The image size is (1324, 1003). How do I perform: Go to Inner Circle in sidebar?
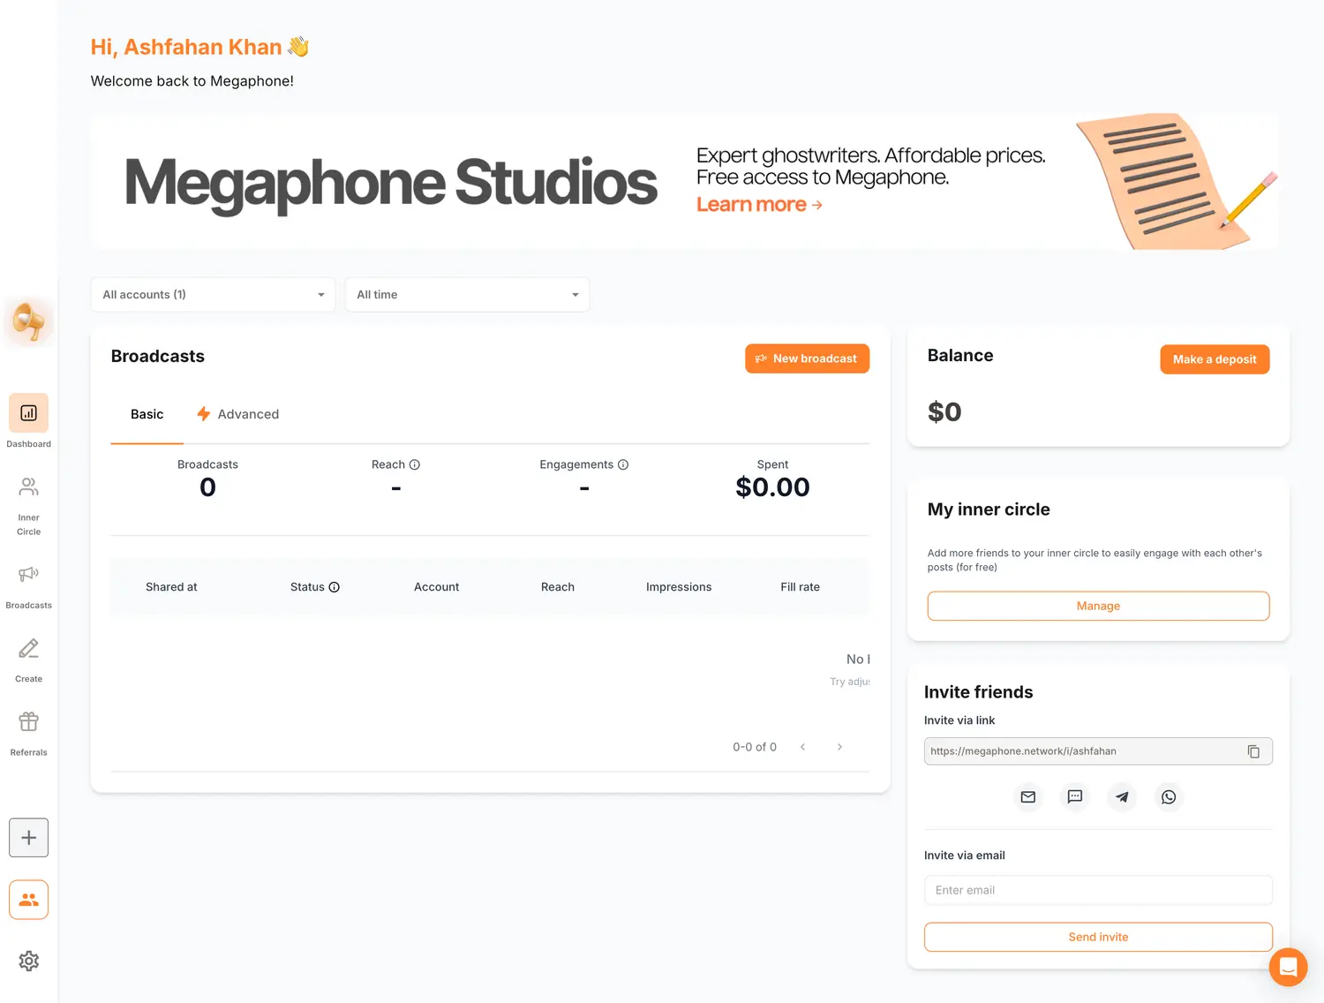28,487
